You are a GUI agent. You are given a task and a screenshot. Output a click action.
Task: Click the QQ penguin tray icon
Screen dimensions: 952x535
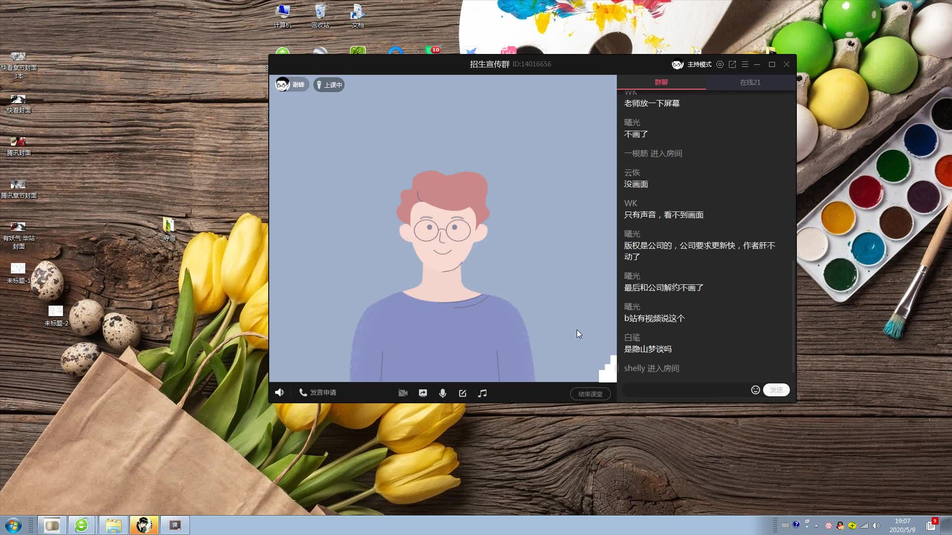point(840,526)
